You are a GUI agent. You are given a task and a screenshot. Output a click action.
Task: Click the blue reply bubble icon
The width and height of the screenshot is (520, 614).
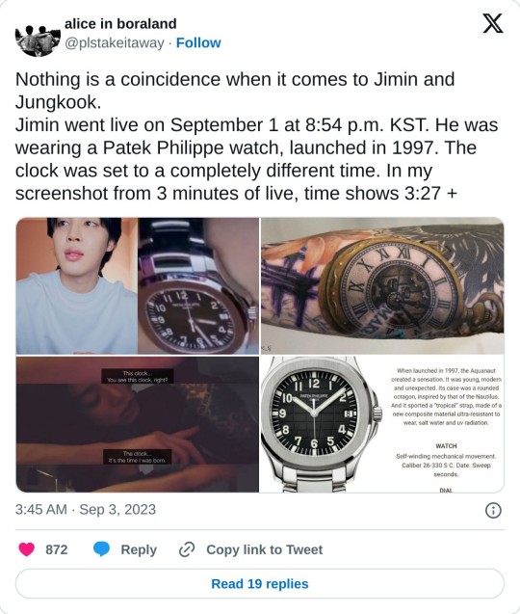click(101, 549)
